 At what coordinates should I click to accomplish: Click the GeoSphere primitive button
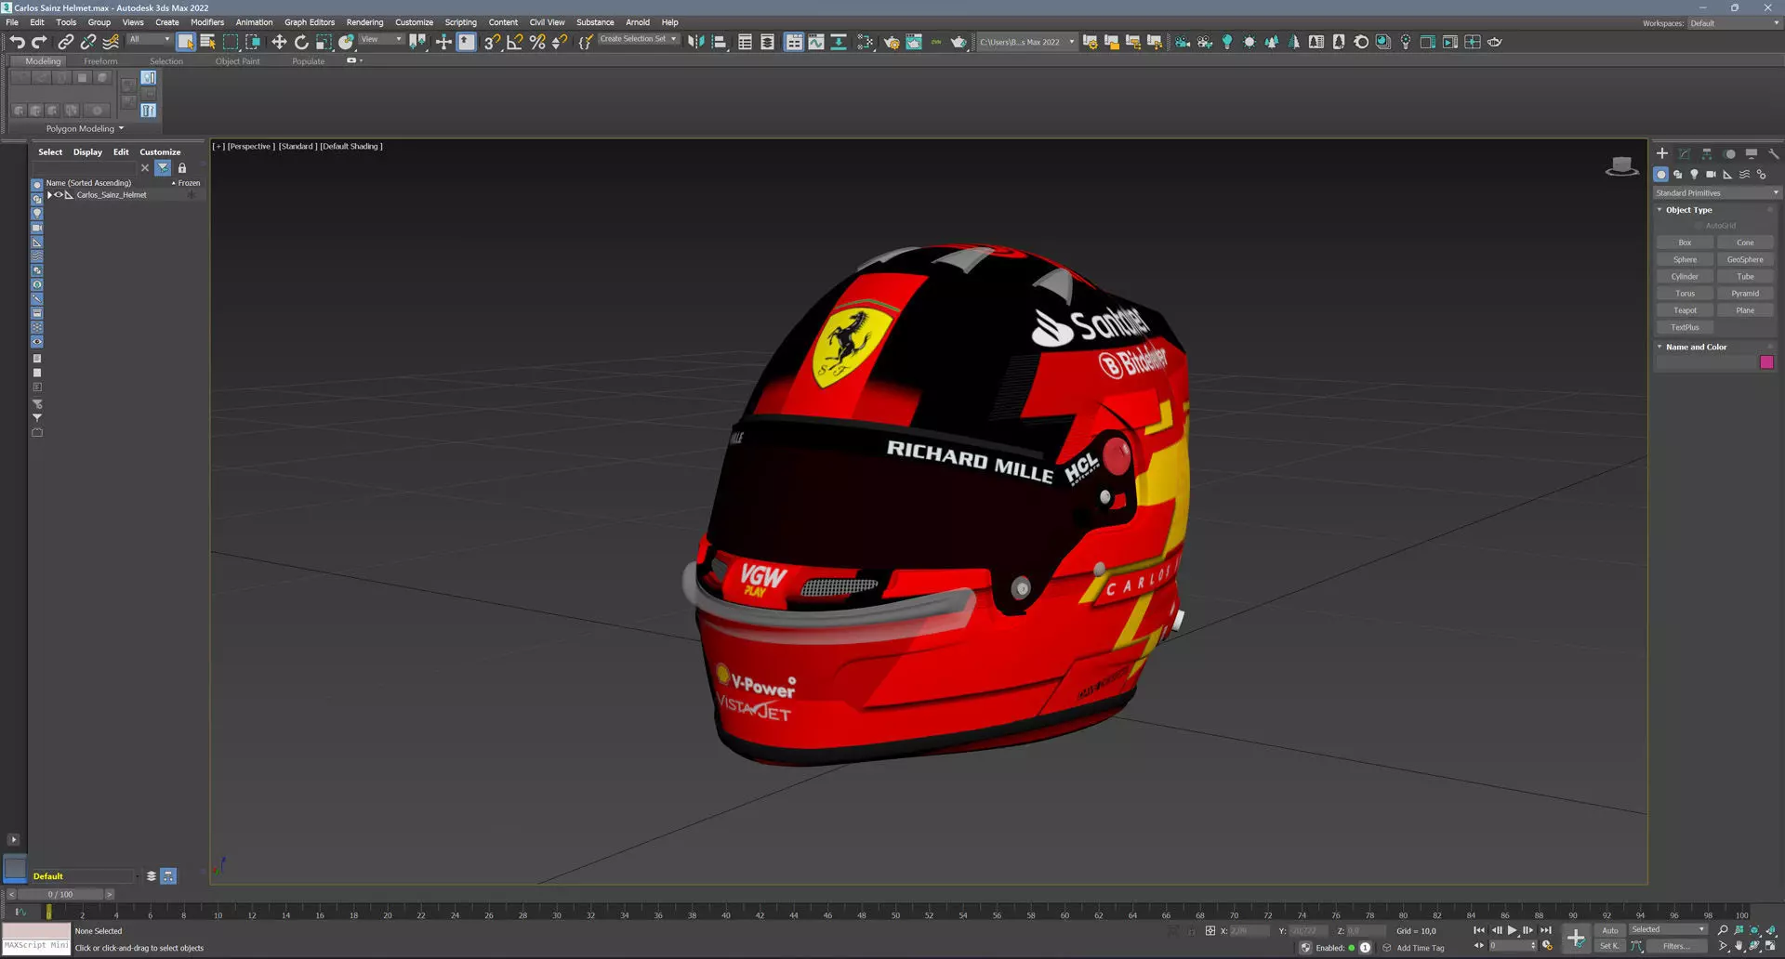pyautogui.click(x=1745, y=259)
